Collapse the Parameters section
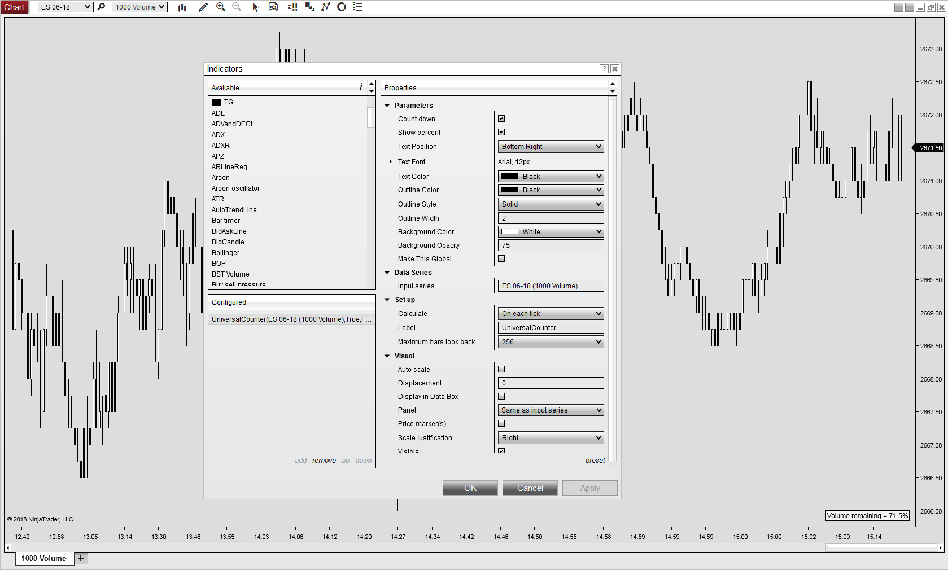948x570 pixels. click(387, 106)
